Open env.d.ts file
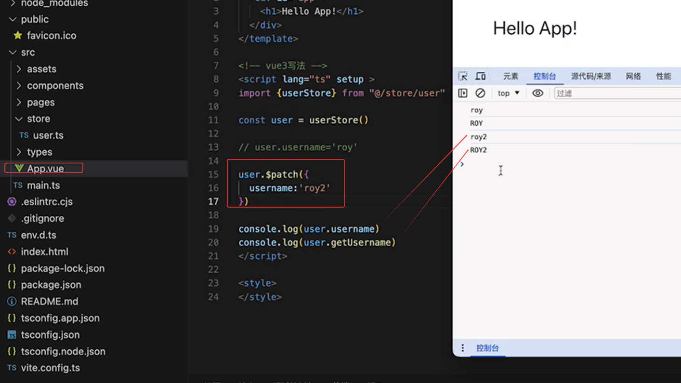The image size is (681, 383). pyautogui.click(x=39, y=235)
